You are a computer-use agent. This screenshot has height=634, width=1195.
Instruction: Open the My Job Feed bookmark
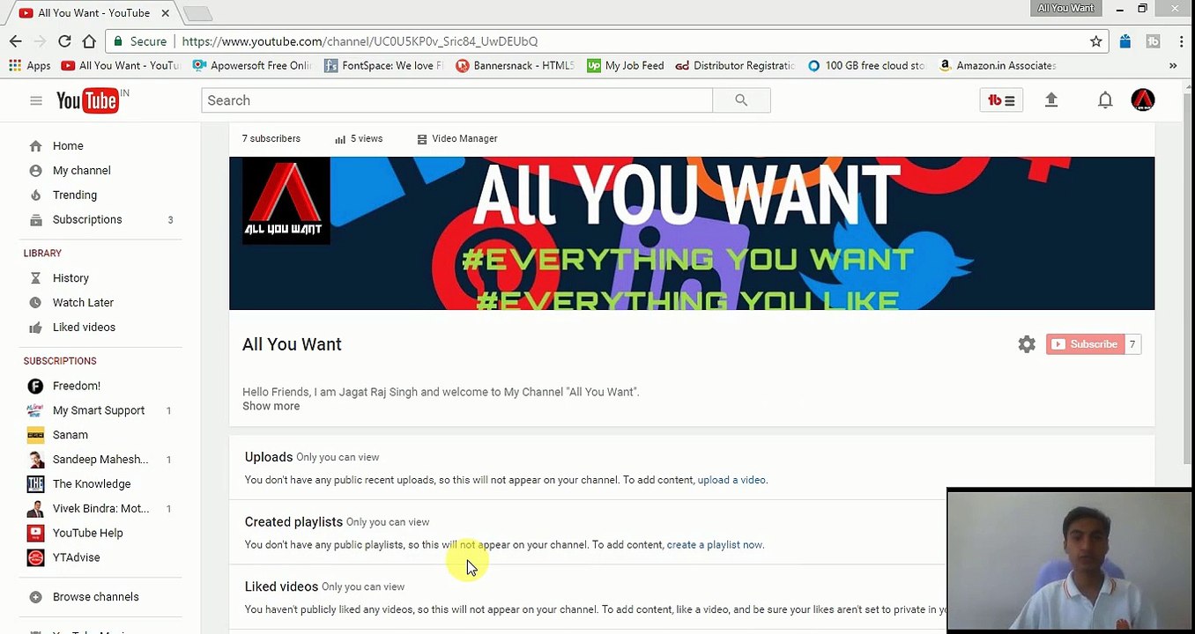626,65
